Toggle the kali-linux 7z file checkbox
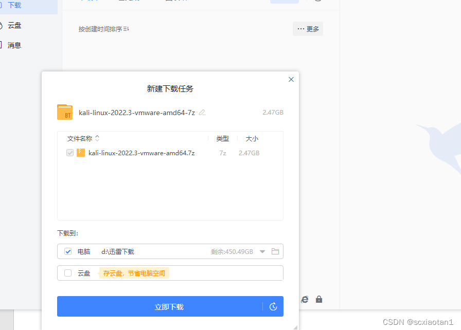This screenshot has height=330, width=461. [x=70, y=153]
